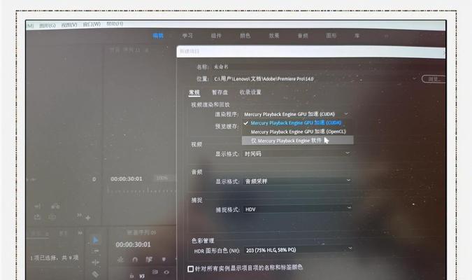Click the program monitor timecode 00:00:30:01
This screenshot has width=472, height=280.
click(x=126, y=178)
